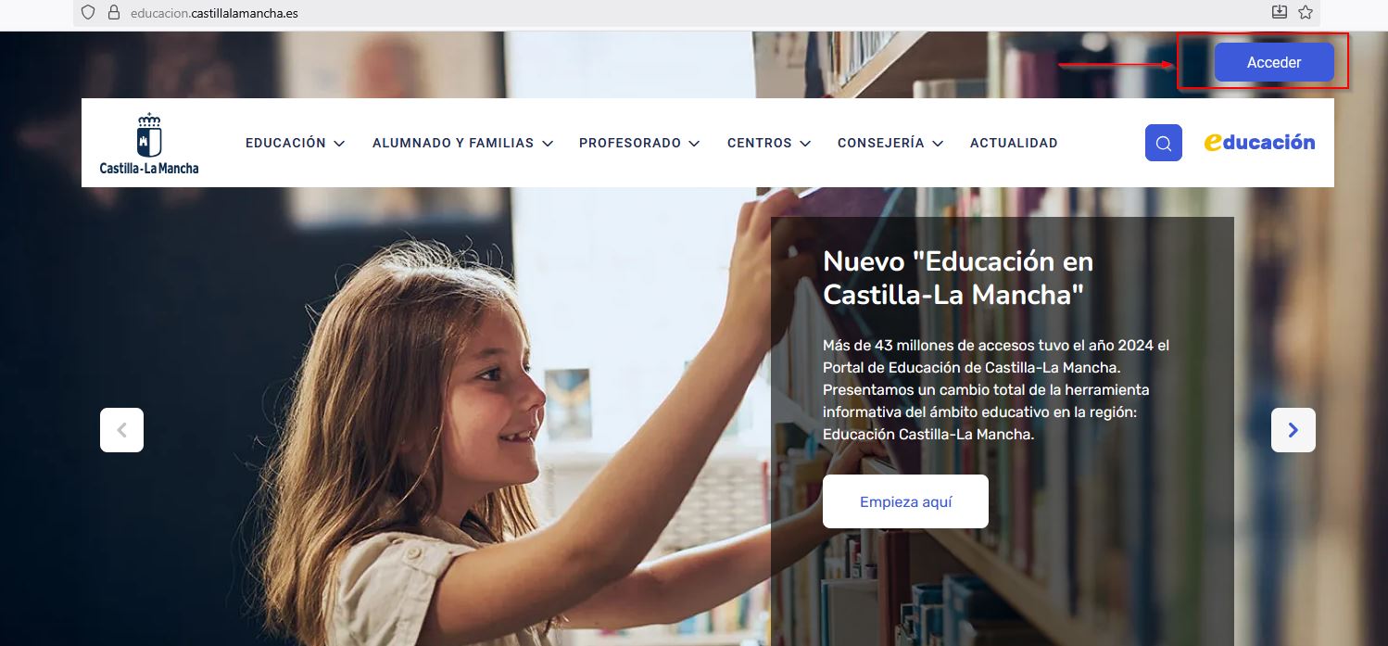Click the Castilla-La Mancha crest logo
Viewport: 1388px width, 646px height.
click(x=149, y=143)
